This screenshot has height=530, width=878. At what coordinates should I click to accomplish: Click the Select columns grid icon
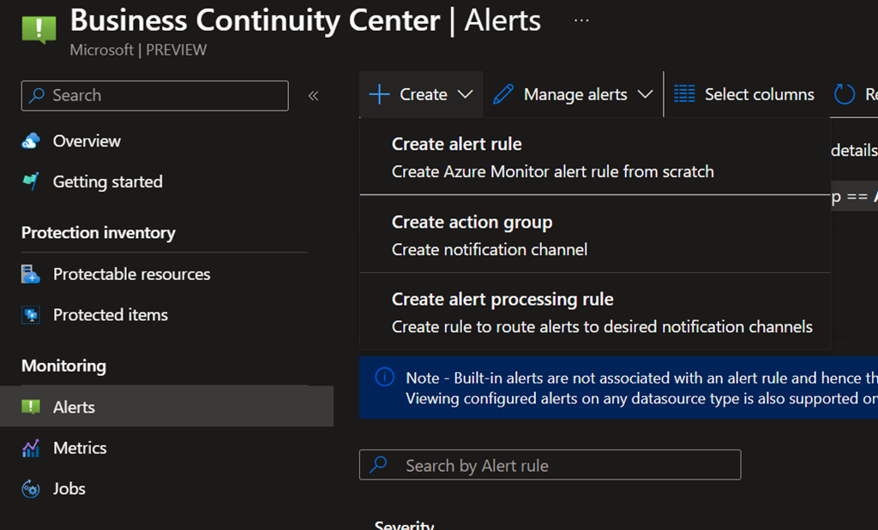(x=684, y=94)
